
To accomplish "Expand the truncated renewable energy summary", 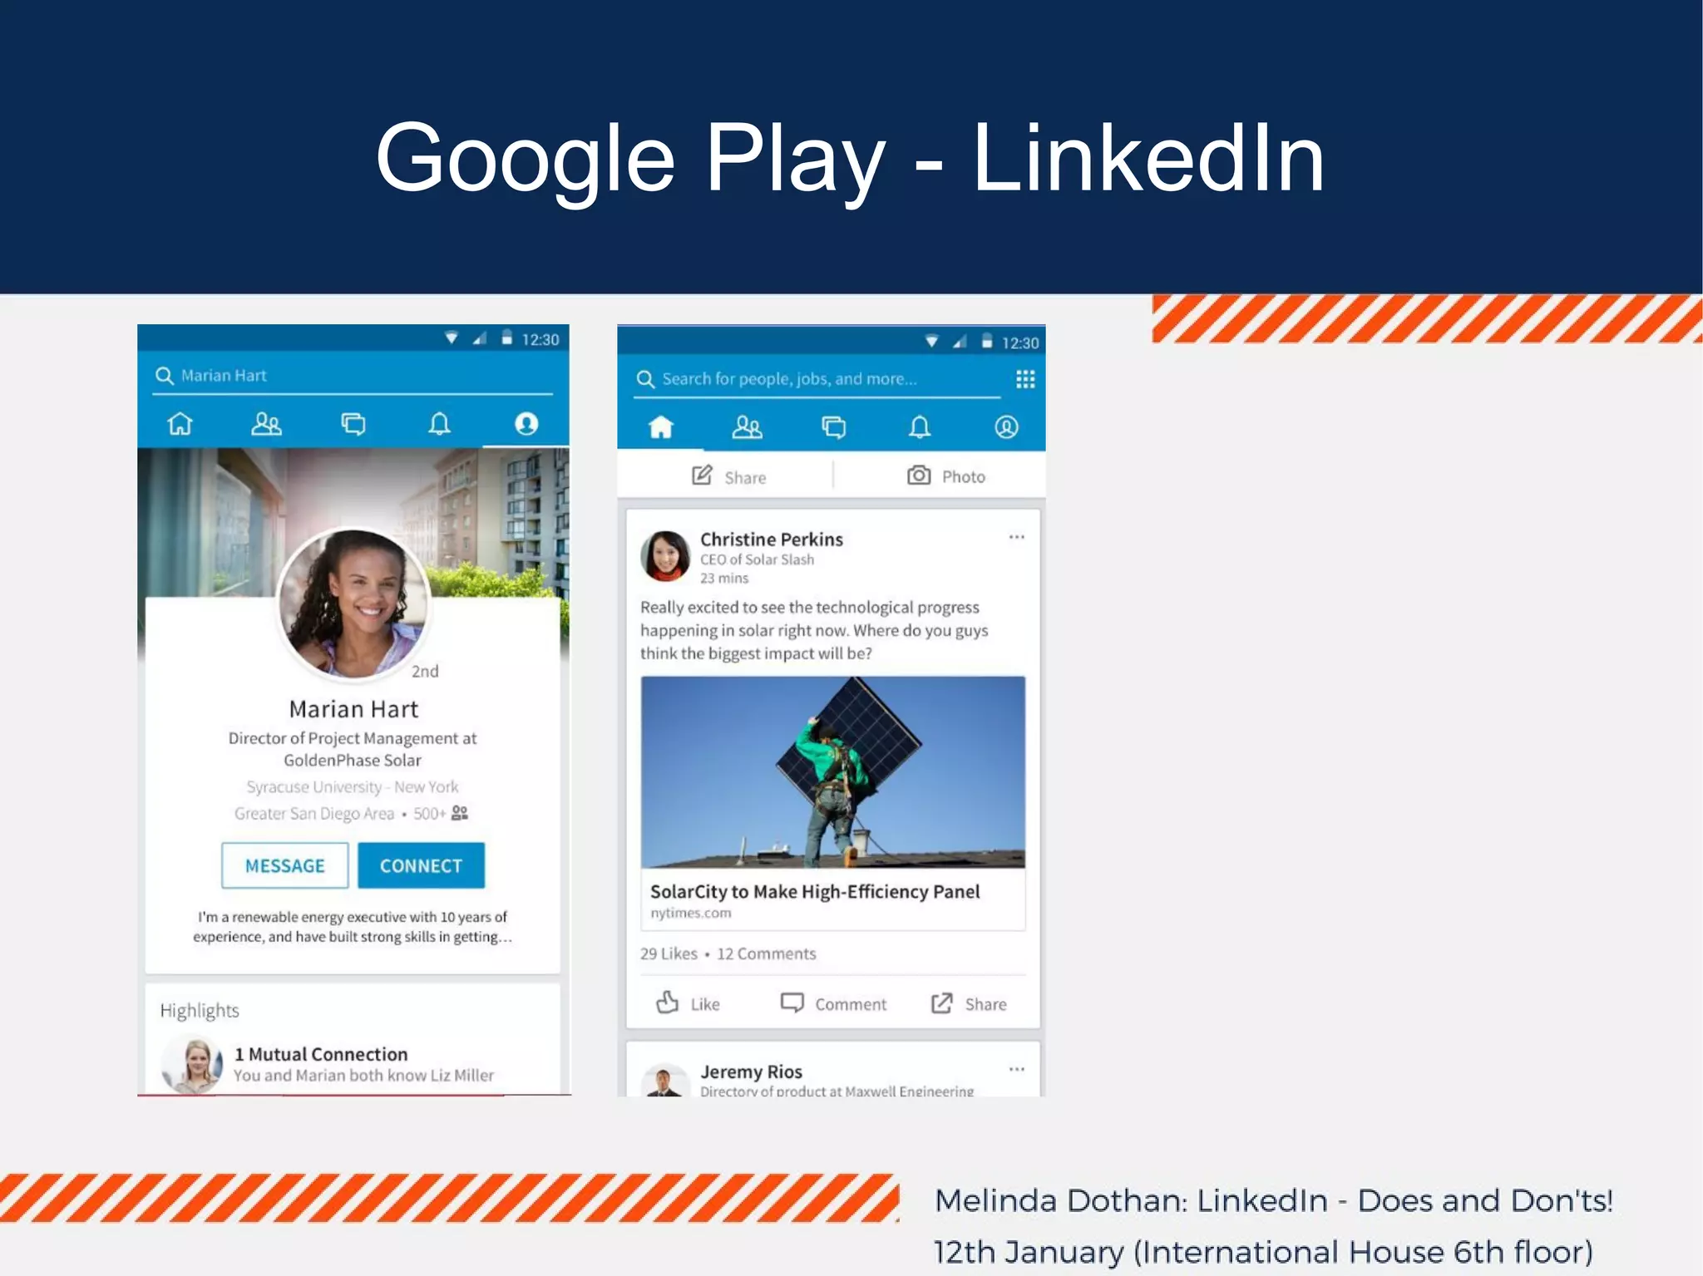I will [353, 927].
